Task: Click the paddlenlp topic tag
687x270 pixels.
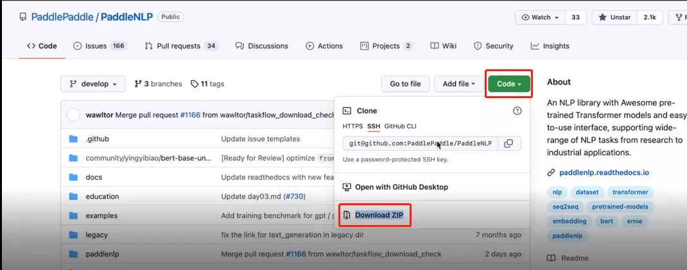Action: point(568,235)
